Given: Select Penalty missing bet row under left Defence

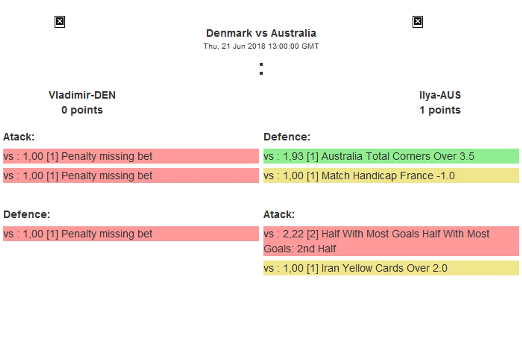Looking at the screenshot, I should [x=131, y=234].
